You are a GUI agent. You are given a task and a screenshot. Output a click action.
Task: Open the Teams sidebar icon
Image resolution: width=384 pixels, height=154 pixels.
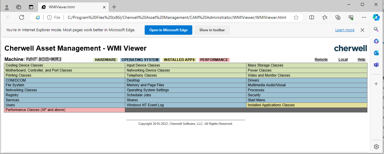pyautogui.click(x=376, y=65)
